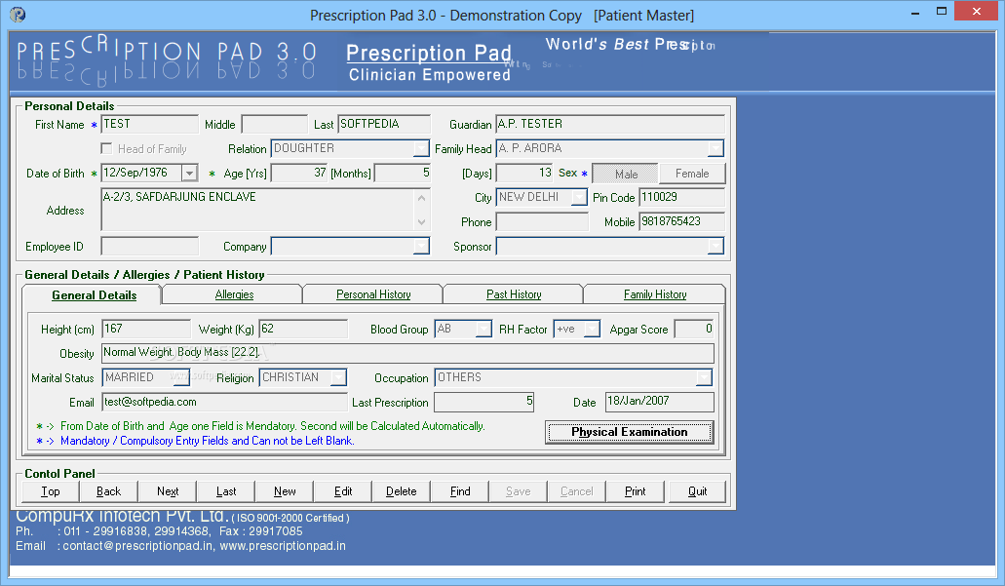
Task: Click the Prescription Pad app icon in title bar
Action: 18,14
